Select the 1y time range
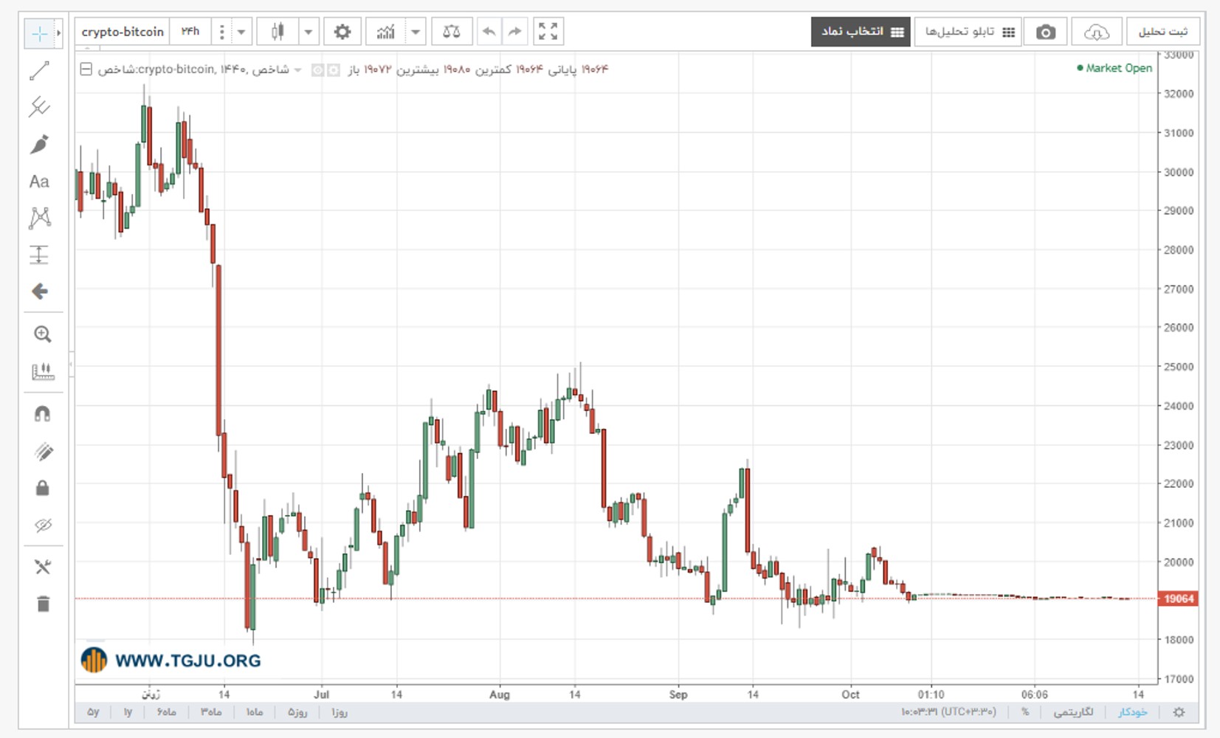 (x=128, y=712)
